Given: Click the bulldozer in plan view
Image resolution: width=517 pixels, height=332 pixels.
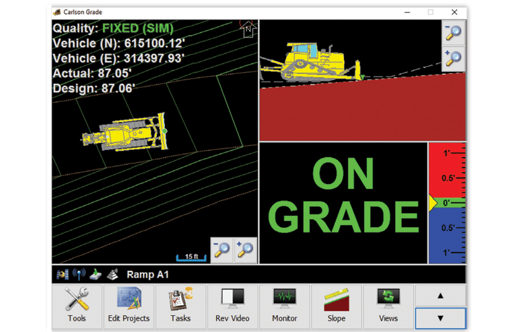Looking at the screenshot, I should pos(125,132).
